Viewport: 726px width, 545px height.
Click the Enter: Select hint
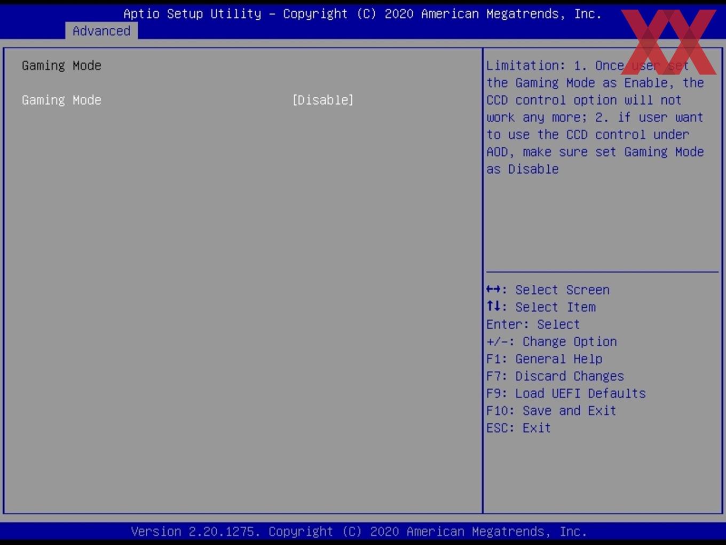coord(533,324)
